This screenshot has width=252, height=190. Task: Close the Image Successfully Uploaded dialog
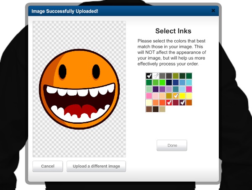[213, 10]
